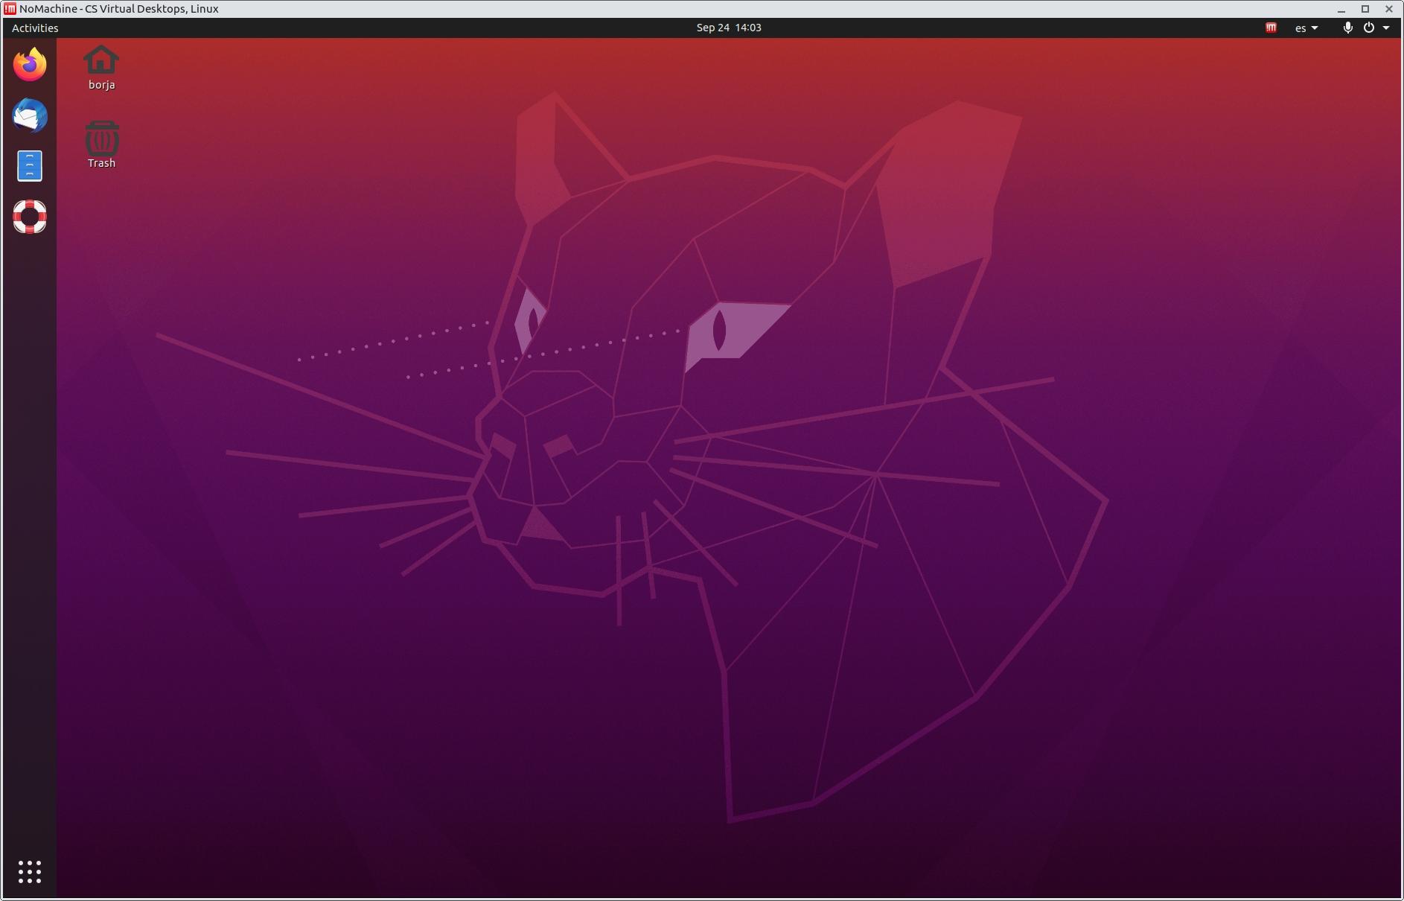Maximize the NoMachine window
1404x901 pixels.
click(x=1365, y=9)
